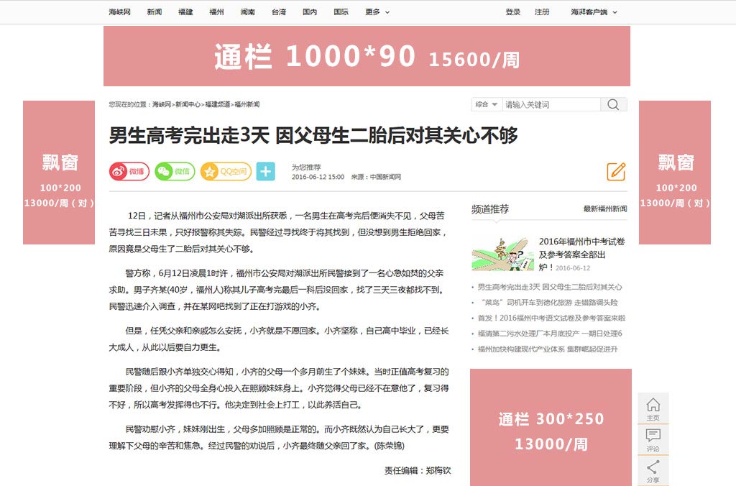Screen dimensions: 736x486
Task: Click the keyword search input field
Action: tap(551, 105)
